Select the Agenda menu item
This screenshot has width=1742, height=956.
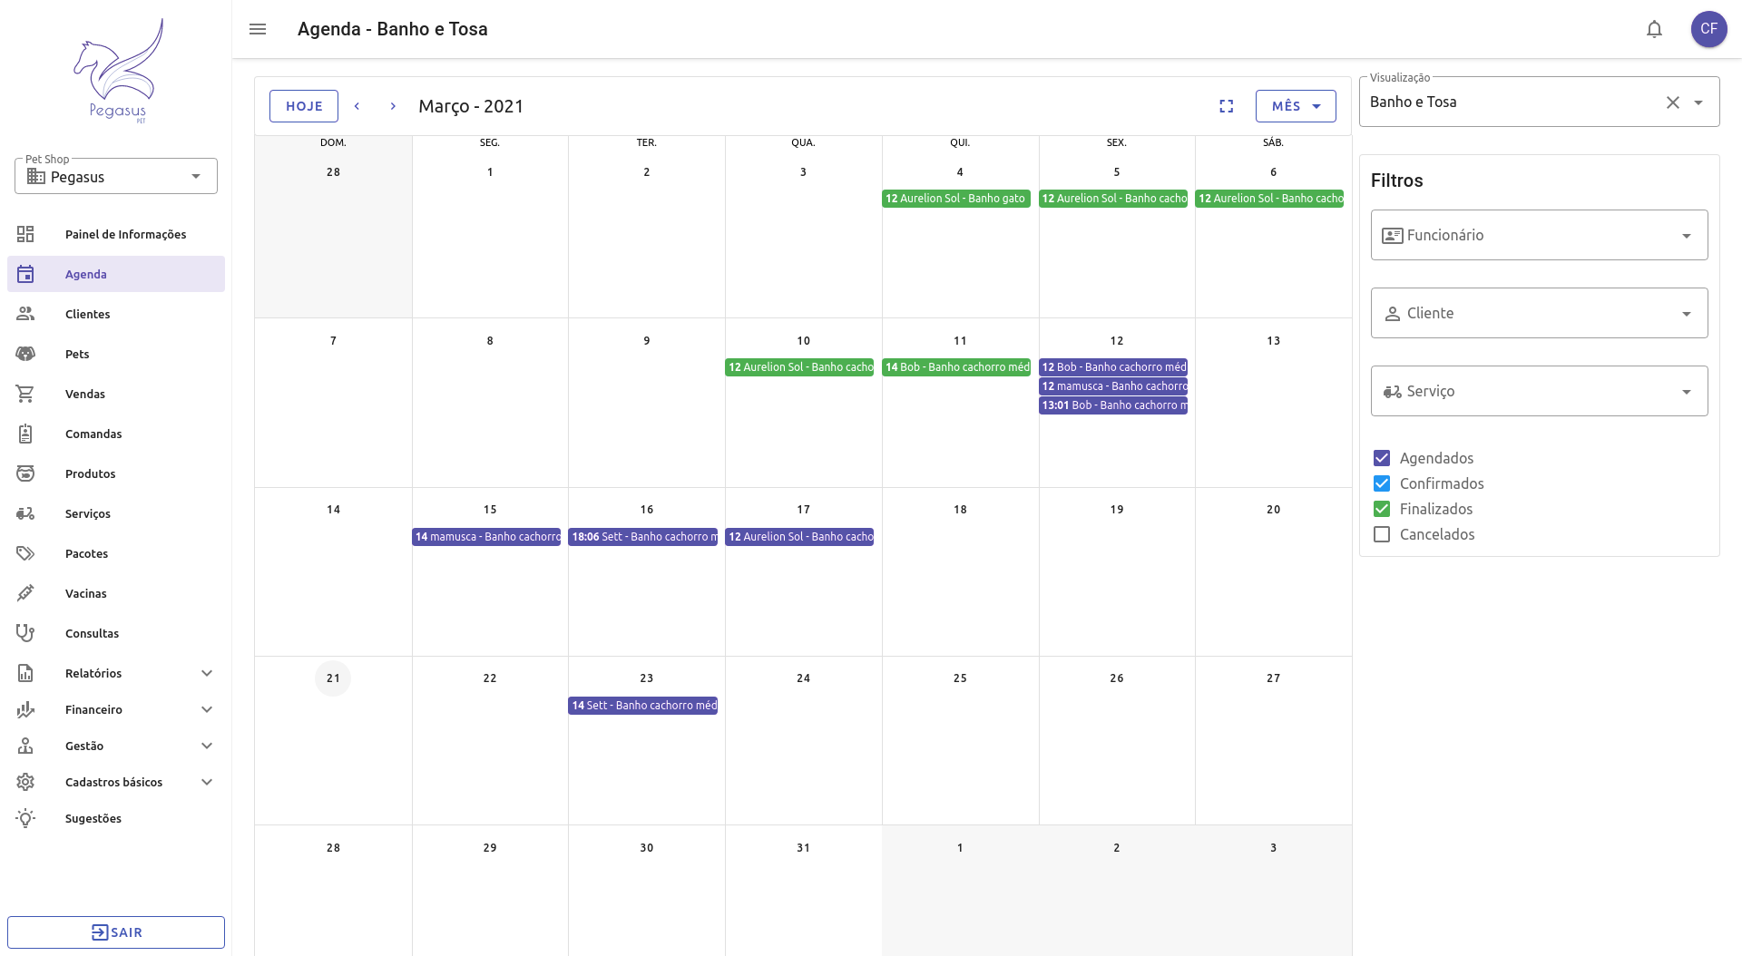click(116, 274)
